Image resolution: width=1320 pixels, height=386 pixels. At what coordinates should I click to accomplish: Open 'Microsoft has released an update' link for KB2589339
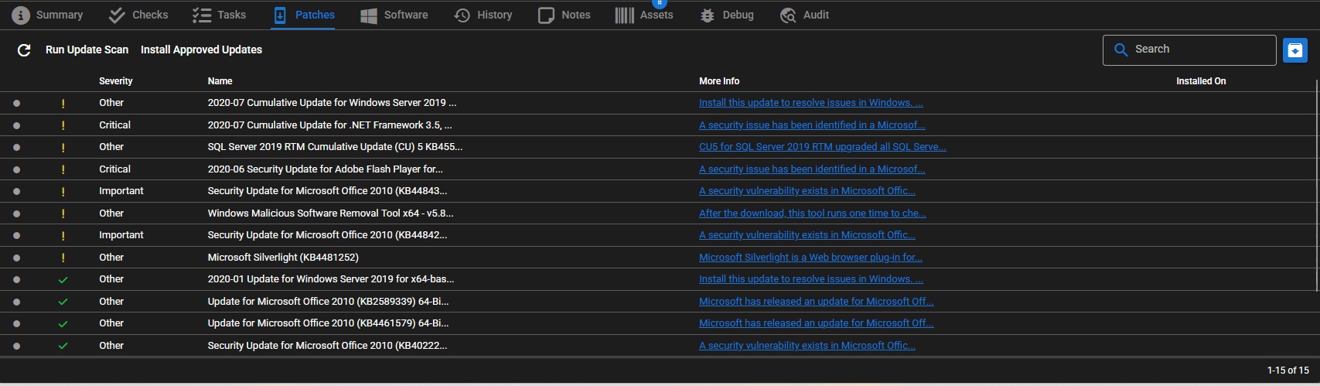(816, 302)
